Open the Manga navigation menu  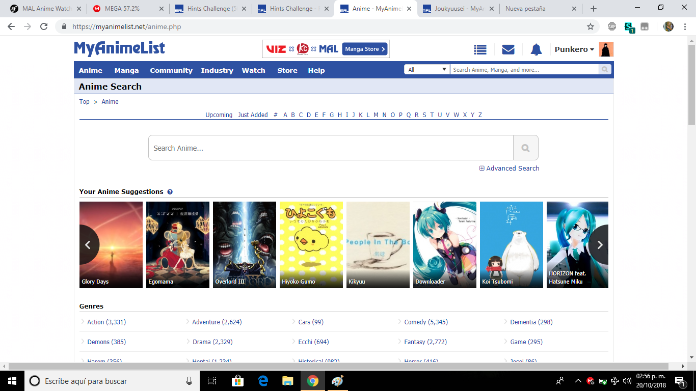point(126,70)
